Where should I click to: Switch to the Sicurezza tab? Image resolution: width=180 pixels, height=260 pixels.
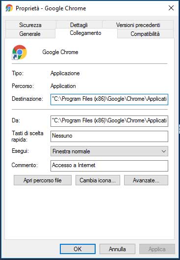30,25
